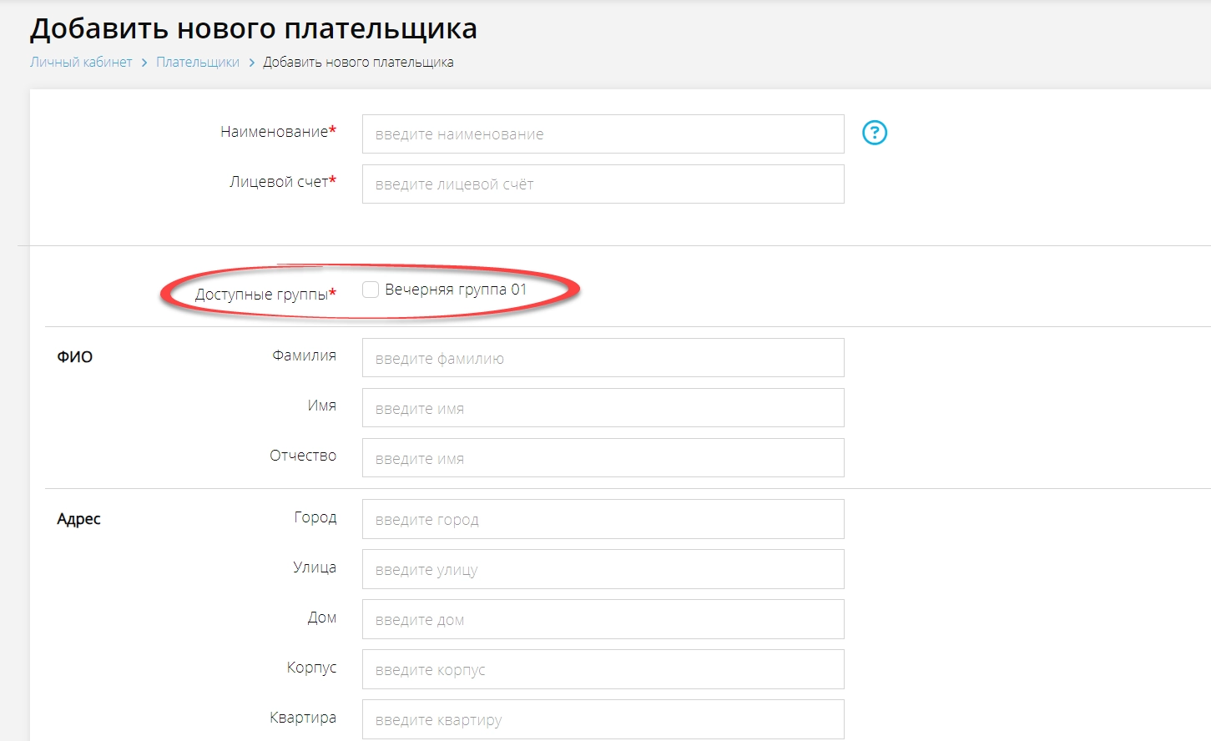Click the ФИО section heading
This screenshot has height=741, width=1211.
point(74,357)
